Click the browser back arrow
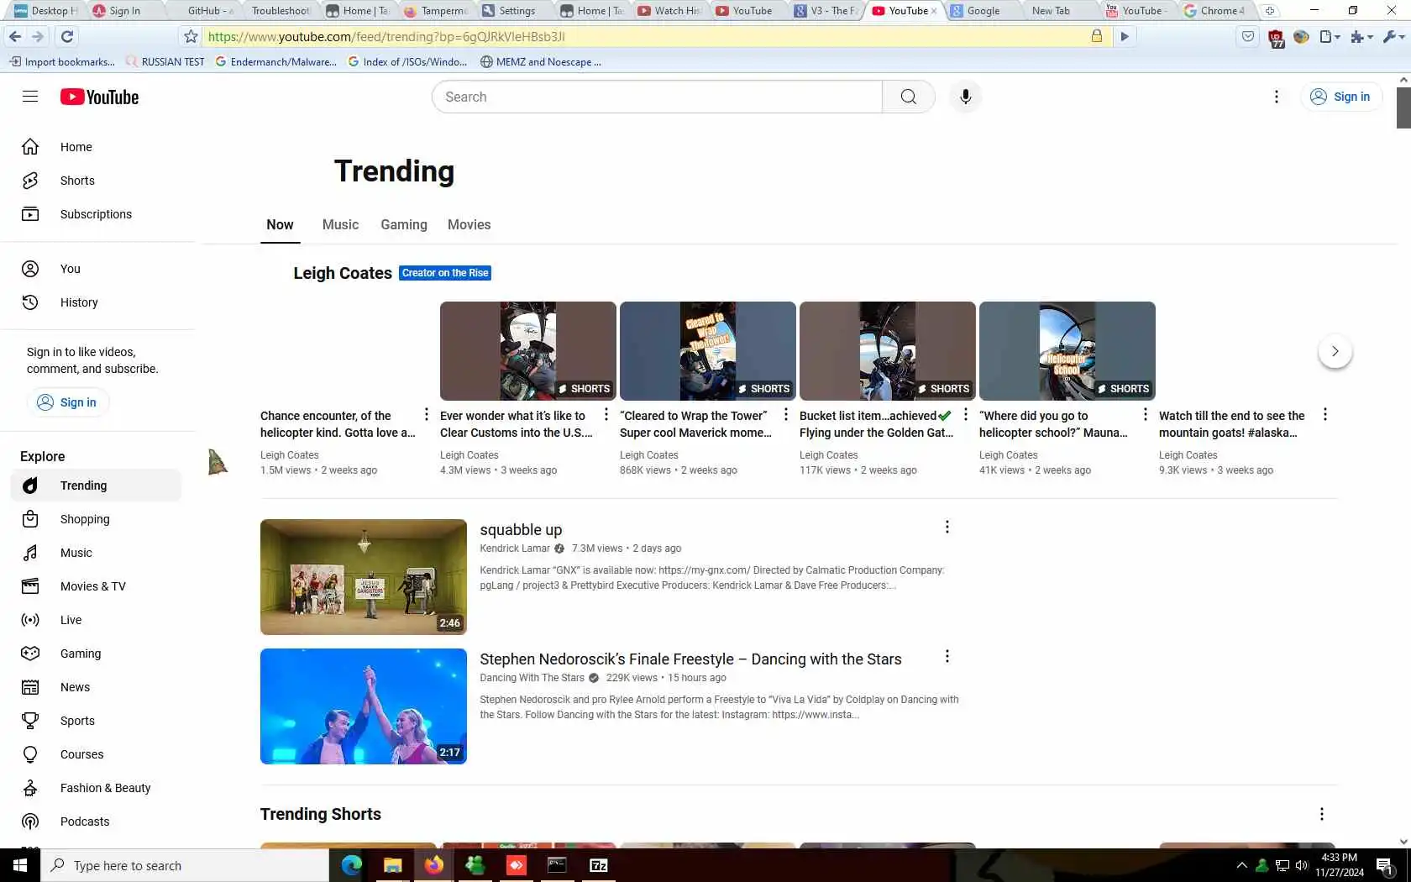Image resolution: width=1411 pixels, height=882 pixels. (x=14, y=36)
